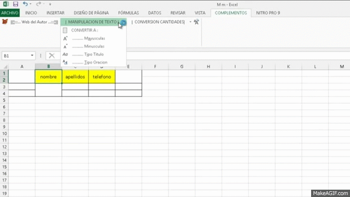This screenshot has height=197, width=350.
Task: Click the CONVERTIR A sheet icon
Action: coord(65,30)
